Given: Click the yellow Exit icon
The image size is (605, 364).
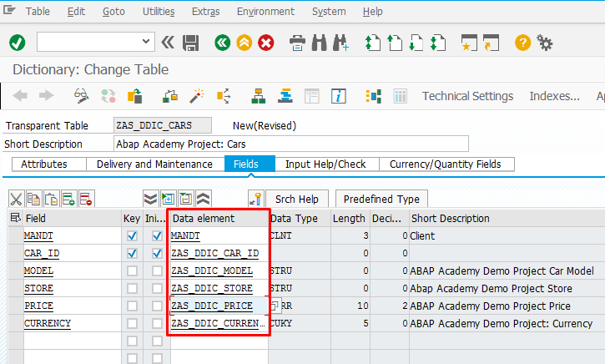Looking at the screenshot, I should [245, 43].
